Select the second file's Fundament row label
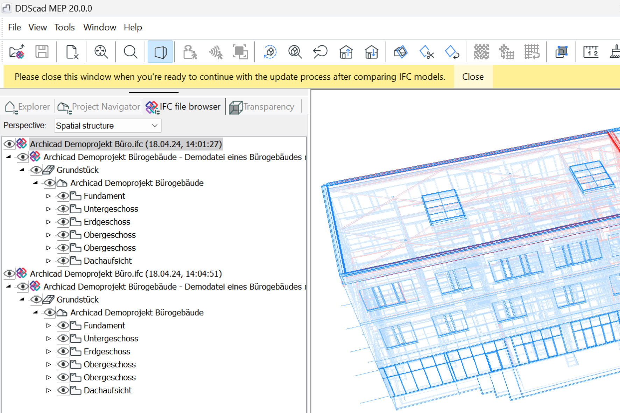Screen dimensions: 620x413 click(x=104, y=326)
